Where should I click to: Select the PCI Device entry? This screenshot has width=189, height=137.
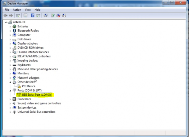[x=29, y=86]
